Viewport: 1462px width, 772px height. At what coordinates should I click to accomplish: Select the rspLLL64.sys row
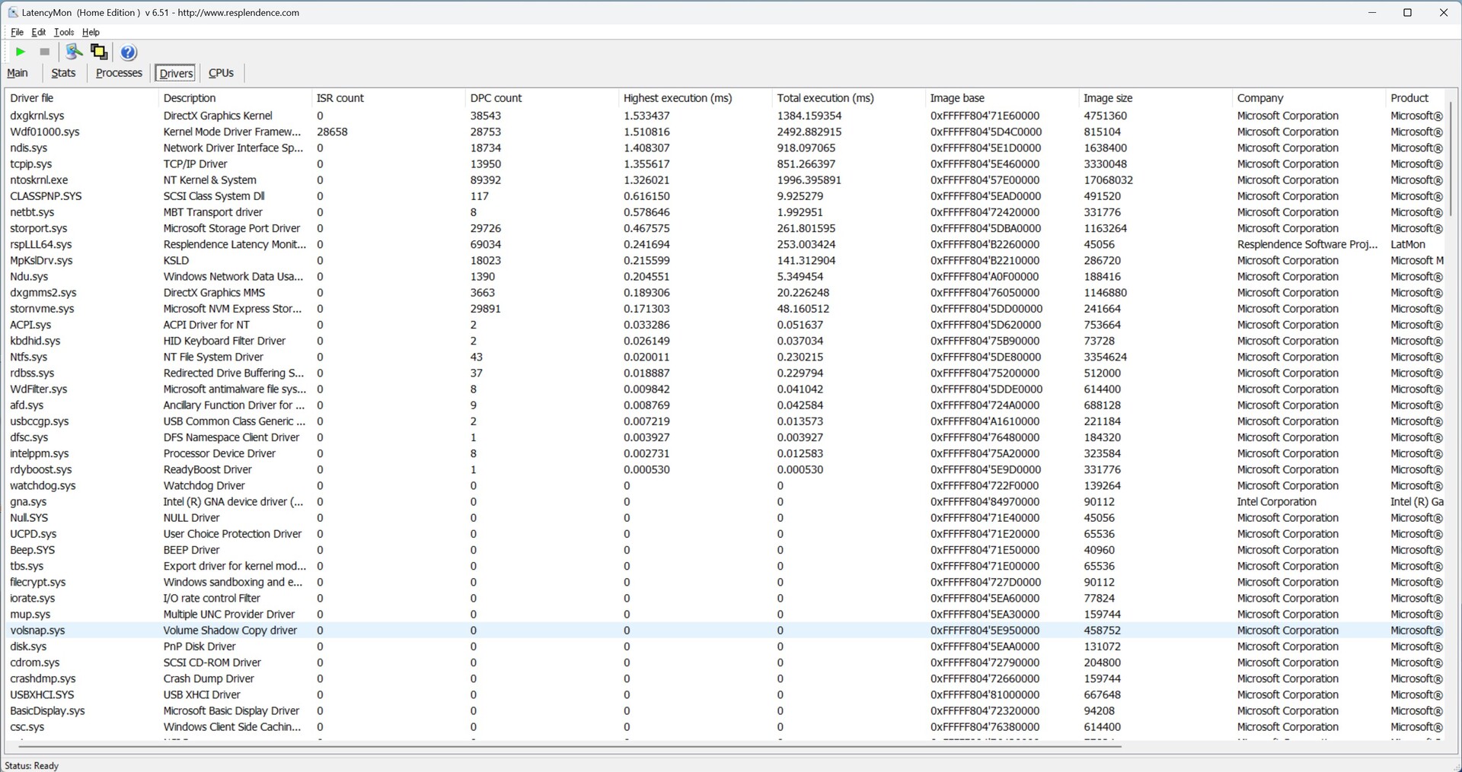726,244
